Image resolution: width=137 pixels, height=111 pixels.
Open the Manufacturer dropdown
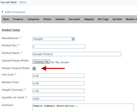coord(54,39)
